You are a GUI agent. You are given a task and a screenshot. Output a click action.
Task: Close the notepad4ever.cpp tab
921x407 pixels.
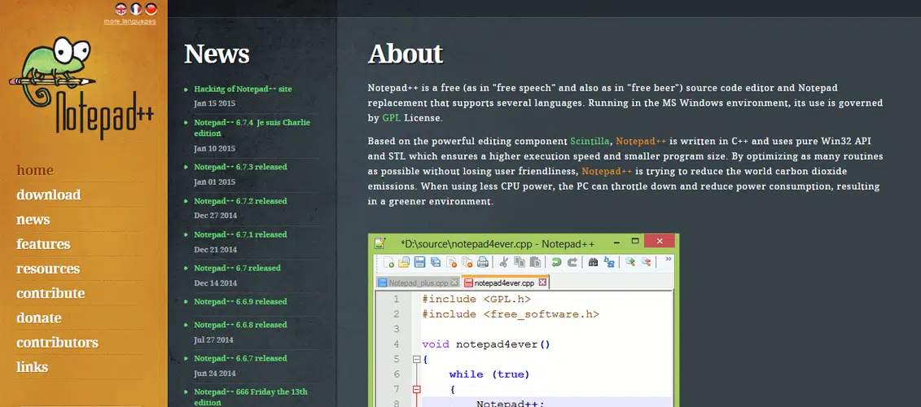tap(543, 282)
